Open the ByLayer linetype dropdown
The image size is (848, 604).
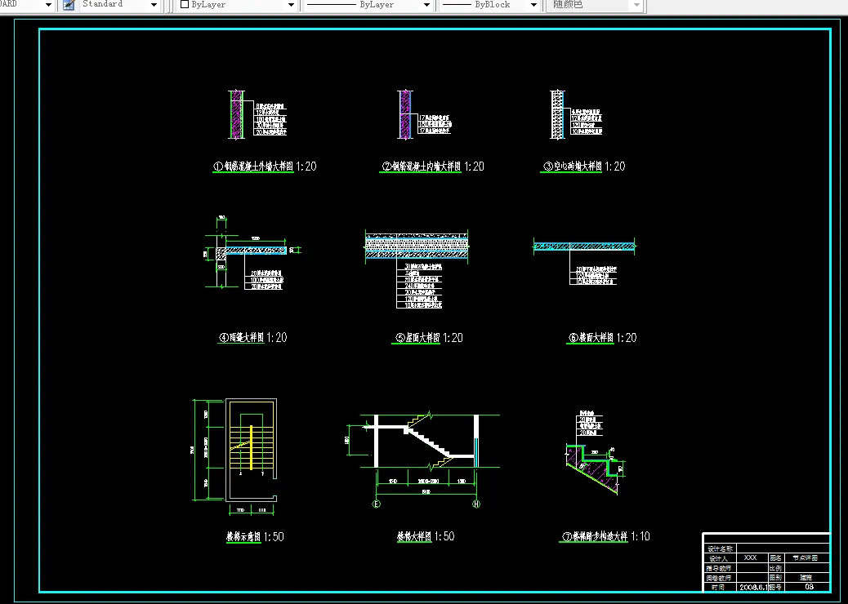coord(426,5)
